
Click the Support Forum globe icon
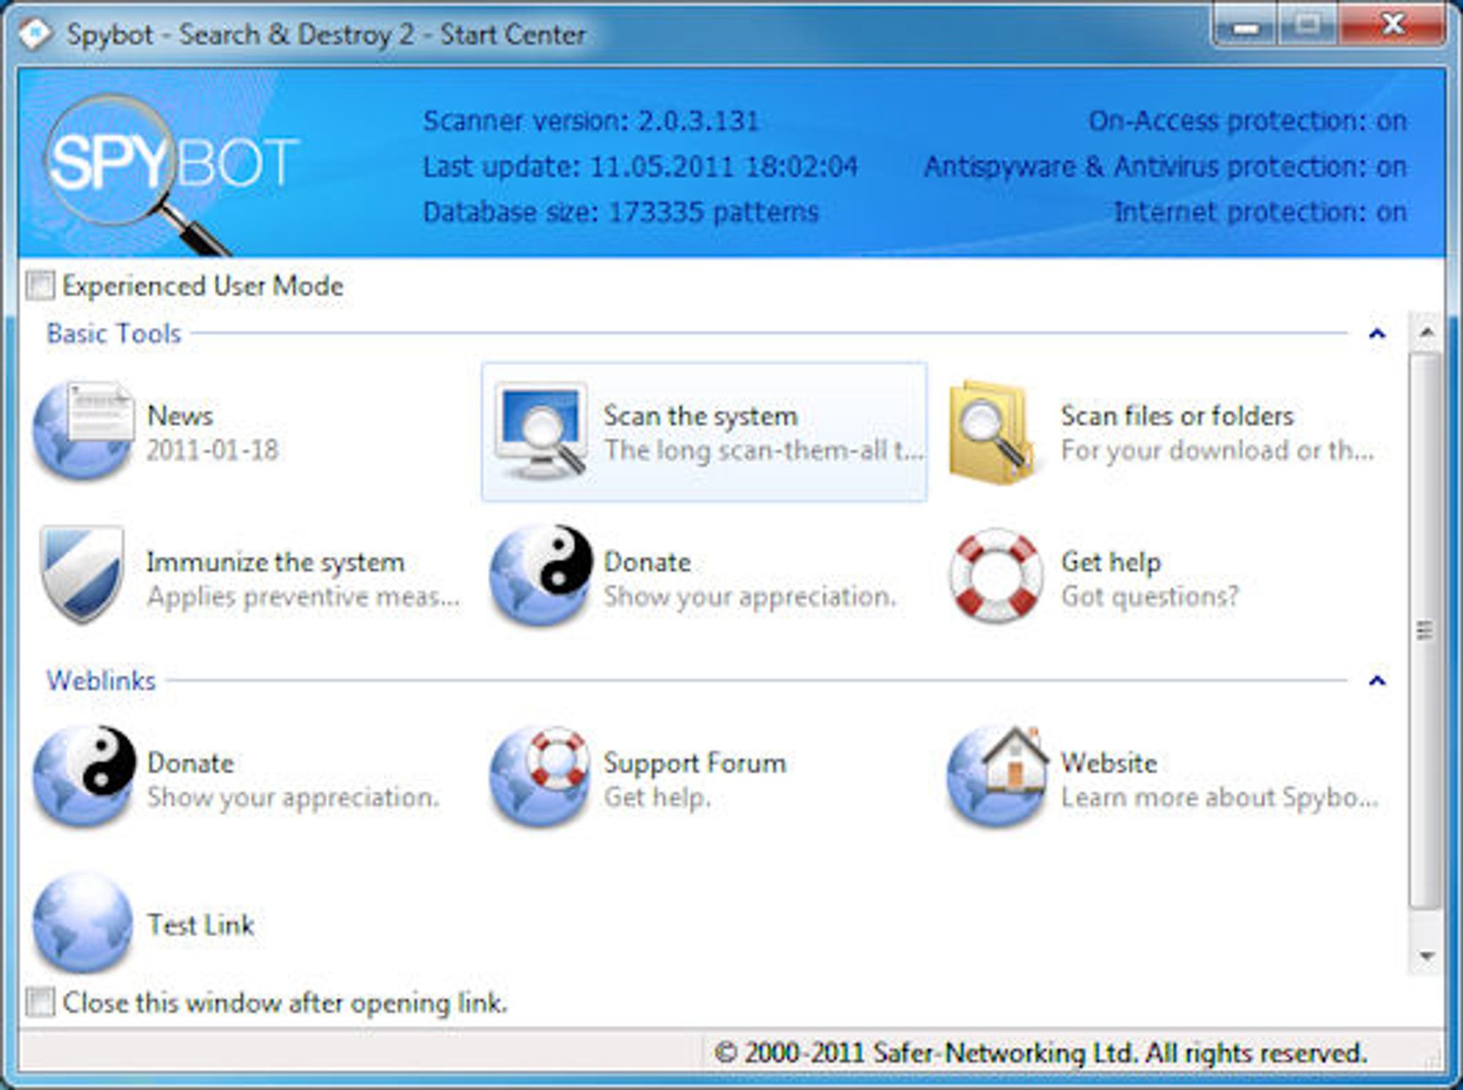tap(541, 776)
